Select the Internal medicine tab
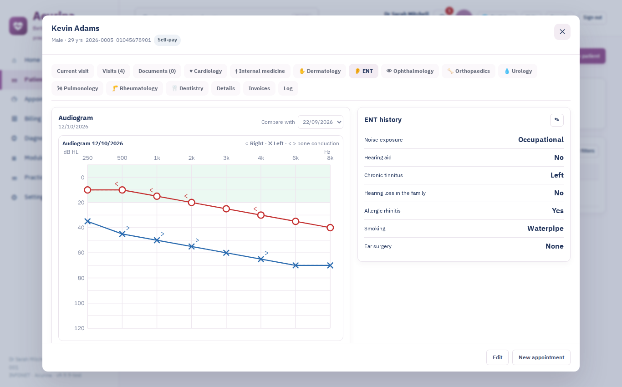 click(x=260, y=71)
